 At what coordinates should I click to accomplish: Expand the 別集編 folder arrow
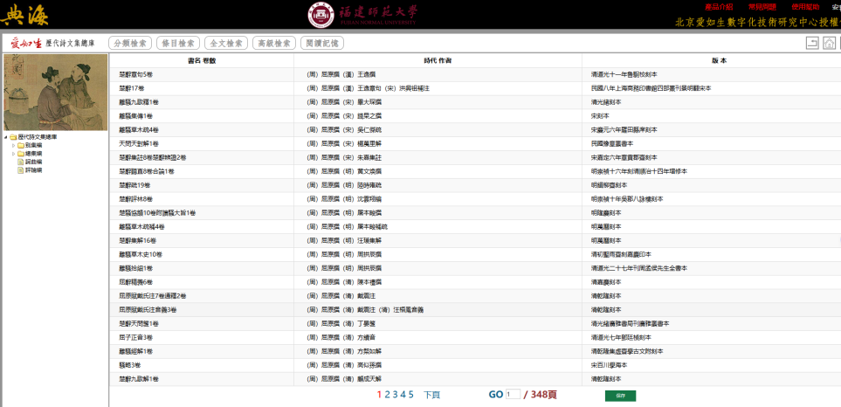(13, 145)
